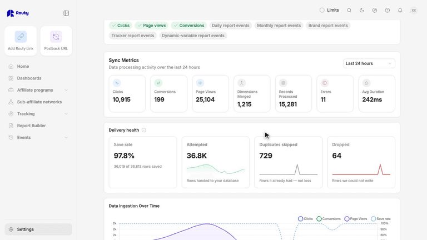Click the Dropped 64 card
This screenshot has width=427, height=240.
tap(361, 162)
